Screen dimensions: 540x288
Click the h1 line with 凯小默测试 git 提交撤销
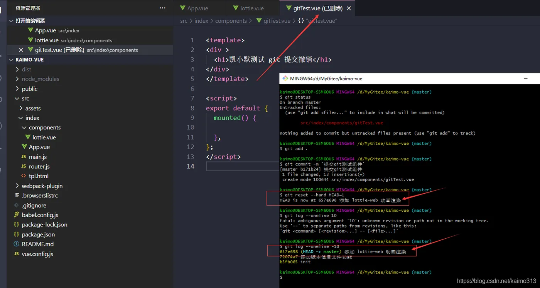[x=273, y=60]
